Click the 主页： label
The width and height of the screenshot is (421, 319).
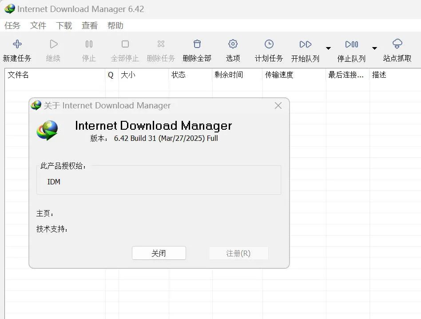[x=45, y=213]
